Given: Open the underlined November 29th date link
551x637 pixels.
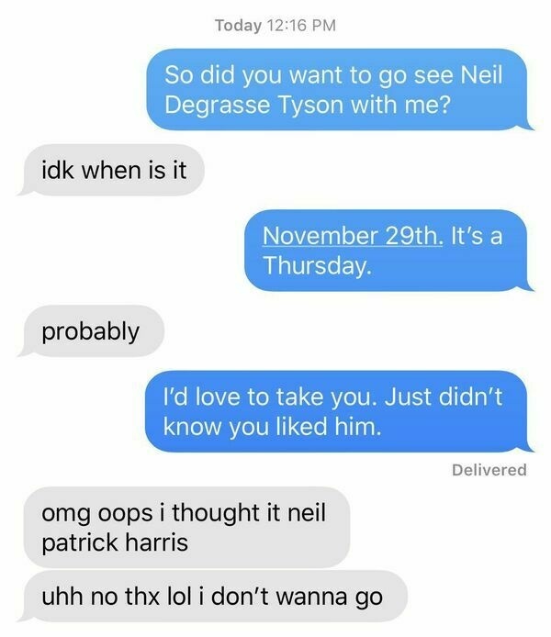Looking at the screenshot, I should coord(353,236).
